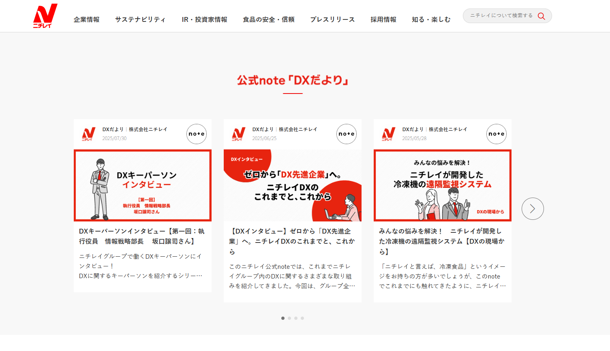Image resolution: width=610 pixels, height=351 pixels.
Task: Open the article title DXキーパーソンインタビュー【第一回
Action: pyautogui.click(x=142, y=236)
